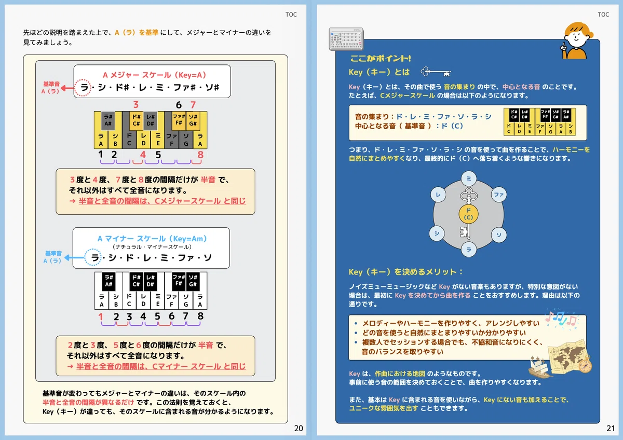The image size is (623, 440).
Task: Click the A マイナー スケール title box
Action: (x=152, y=248)
